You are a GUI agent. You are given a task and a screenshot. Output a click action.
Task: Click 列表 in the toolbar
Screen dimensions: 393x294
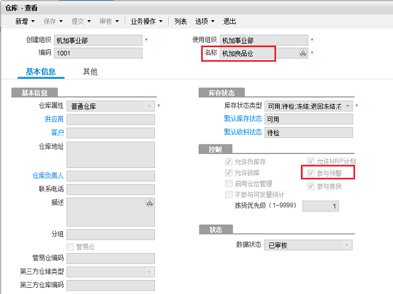click(180, 21)
